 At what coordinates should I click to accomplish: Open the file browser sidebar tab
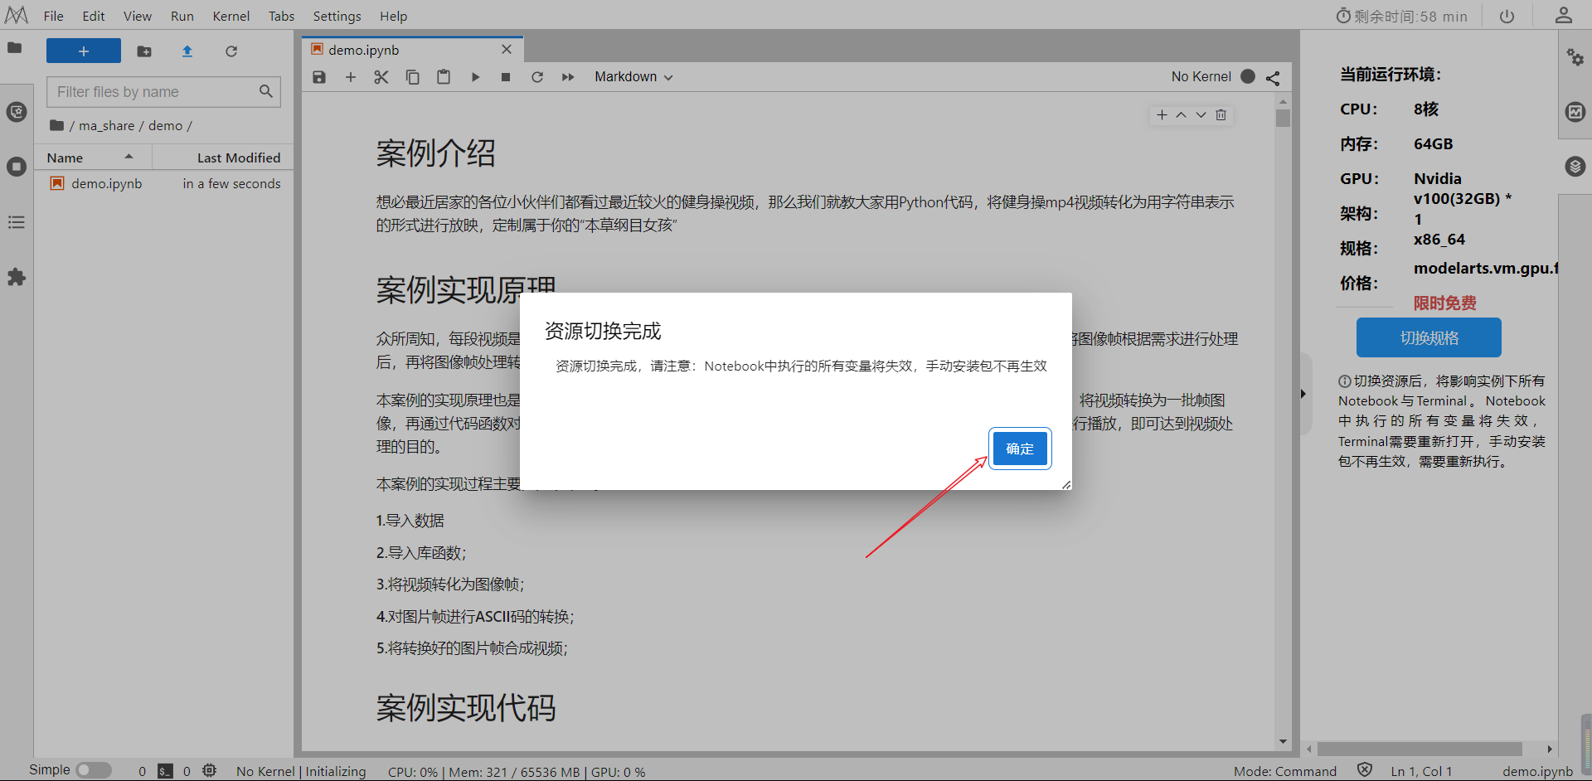[x=15, y=48]
